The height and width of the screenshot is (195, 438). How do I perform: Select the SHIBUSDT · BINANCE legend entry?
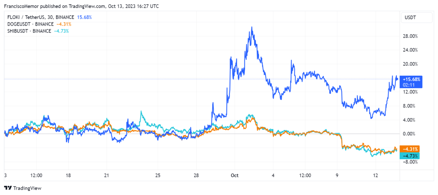pyautogui.click(x=29, y=31)
